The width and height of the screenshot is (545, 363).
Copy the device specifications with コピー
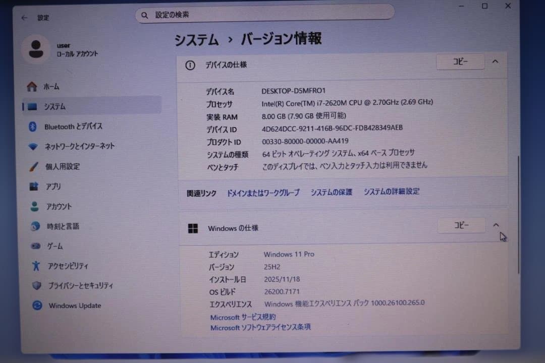pyautogui.click(x=460, y=62)
